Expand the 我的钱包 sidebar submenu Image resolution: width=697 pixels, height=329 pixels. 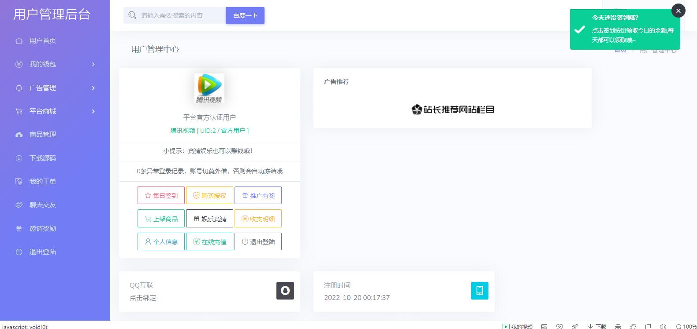coord(55,64)
